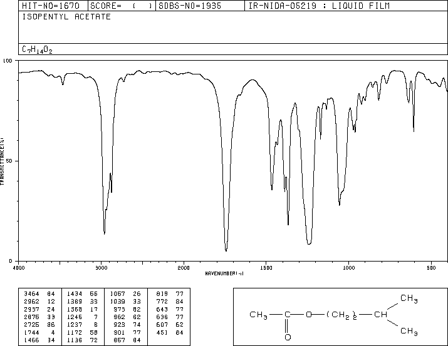The image size is (448, 346).
Task: Select peak table entry 867
Action: tap(127, 340)
